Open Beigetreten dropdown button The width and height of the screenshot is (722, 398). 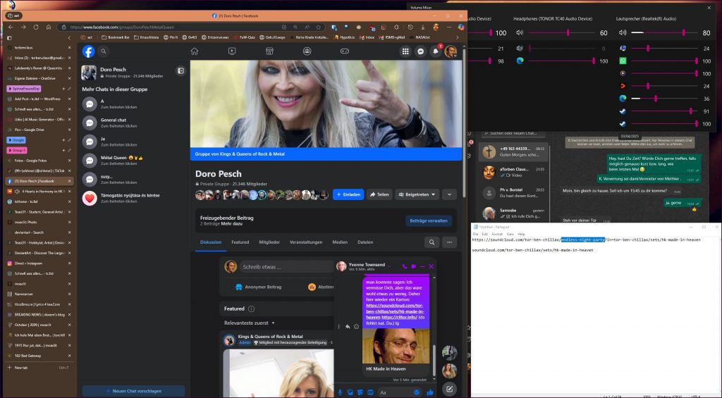pyautogui.click(x=417, y=194)
